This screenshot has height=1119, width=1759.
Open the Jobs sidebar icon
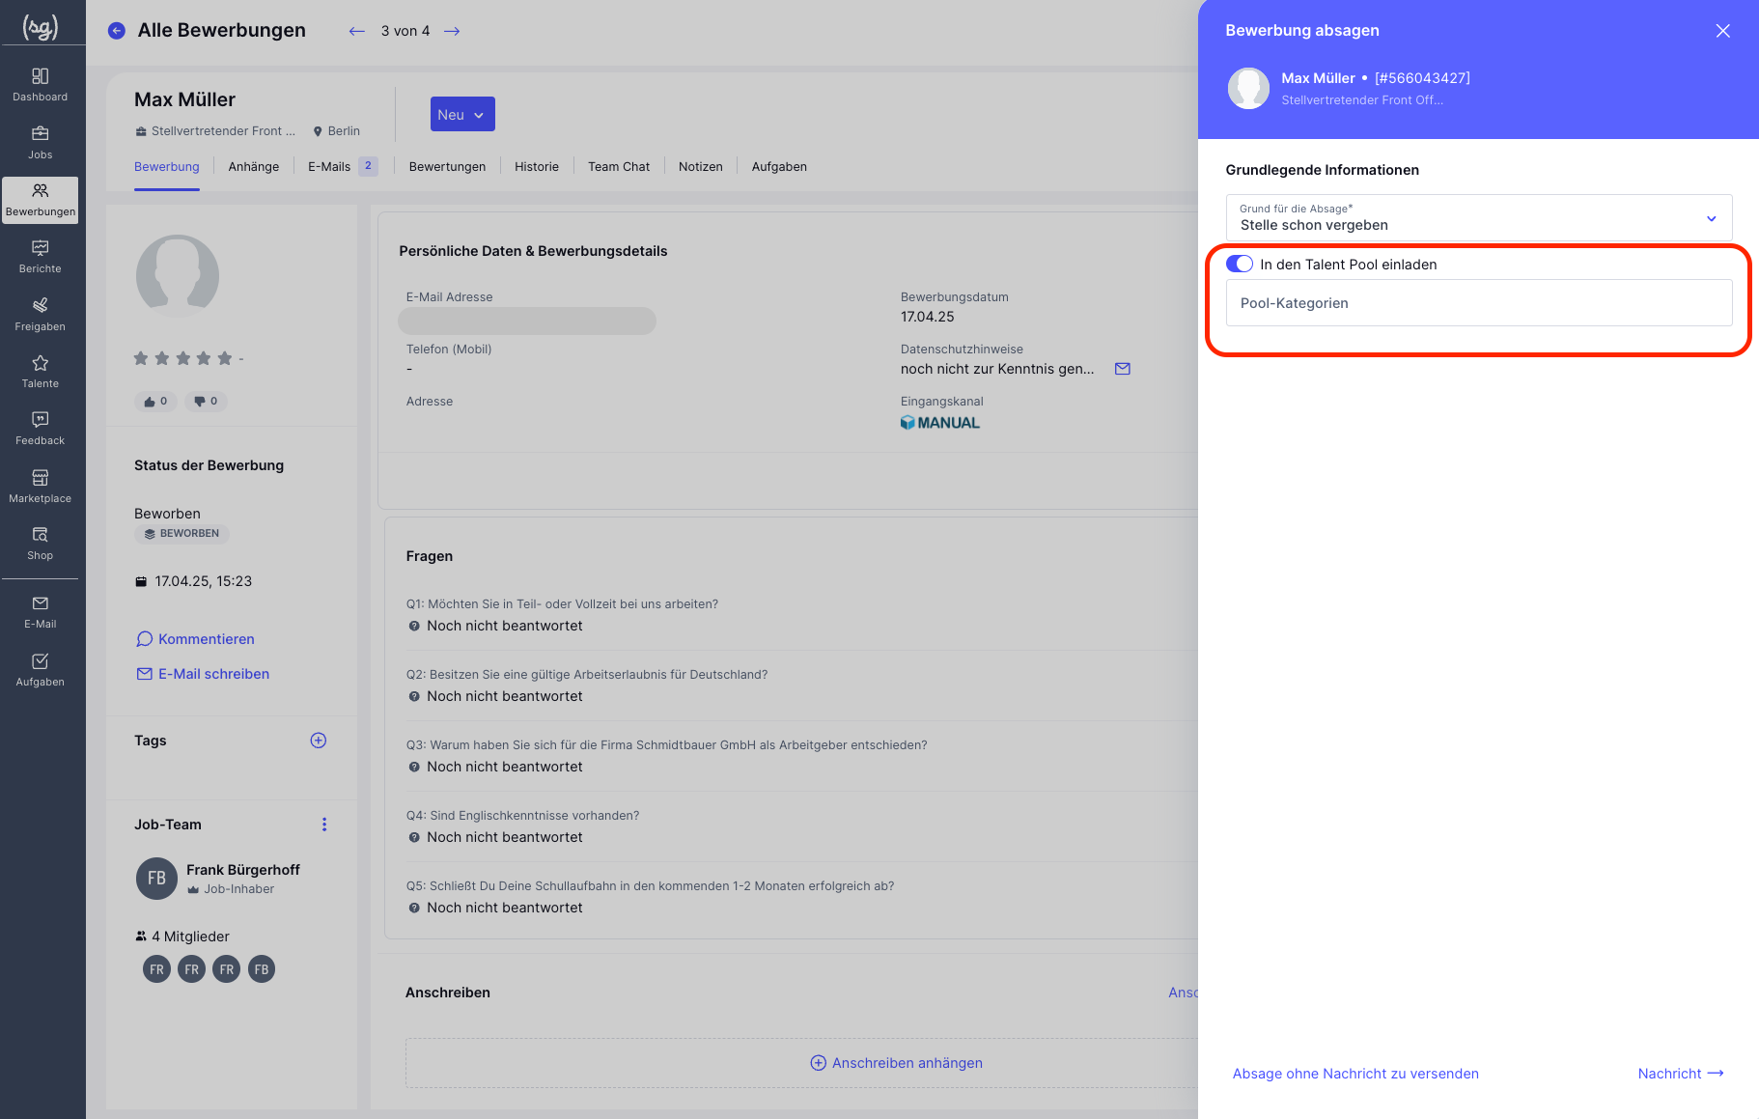pos(40,142)
